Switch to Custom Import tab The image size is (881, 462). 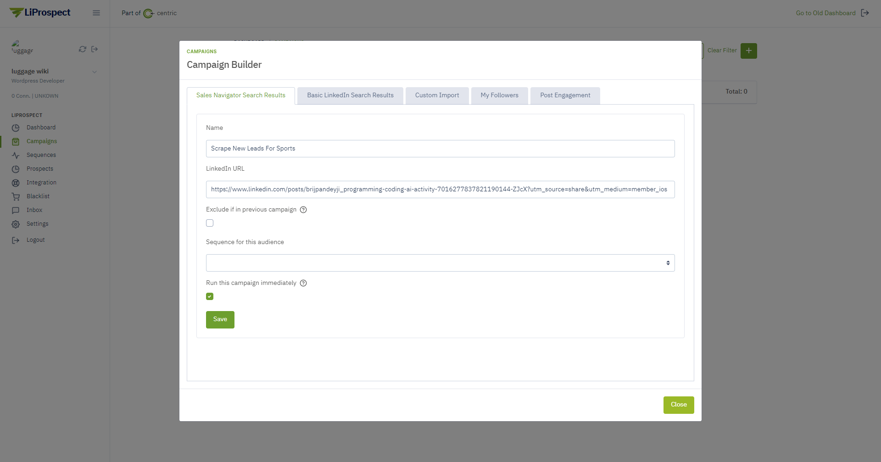click(x=437, y=95)
